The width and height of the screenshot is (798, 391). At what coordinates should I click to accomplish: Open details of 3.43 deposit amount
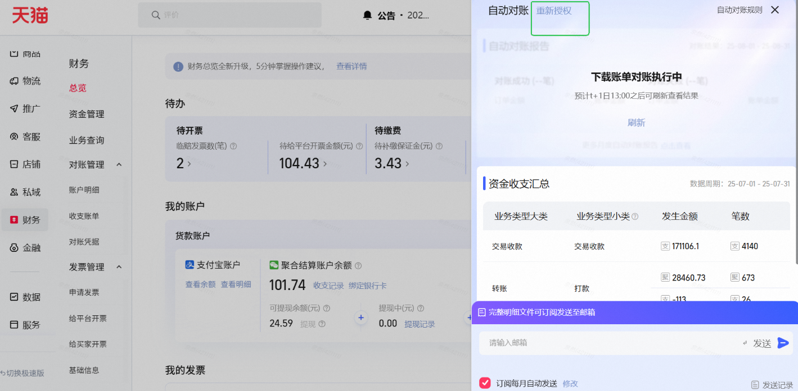point(391,163)
